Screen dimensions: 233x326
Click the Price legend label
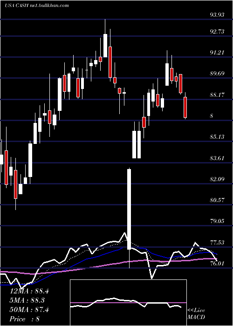click(x=18, y=319)
